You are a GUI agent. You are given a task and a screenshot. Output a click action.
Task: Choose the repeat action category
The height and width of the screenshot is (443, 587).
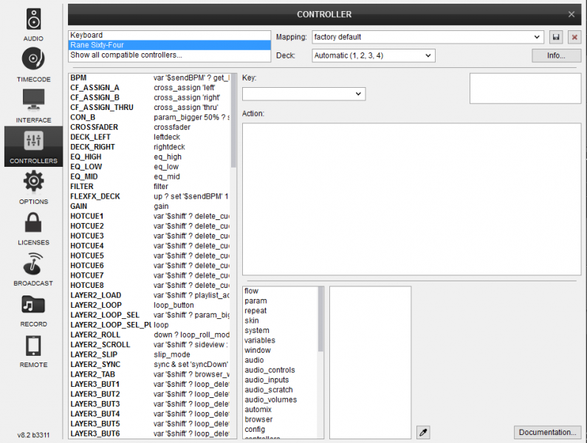(x=281, y=310)
